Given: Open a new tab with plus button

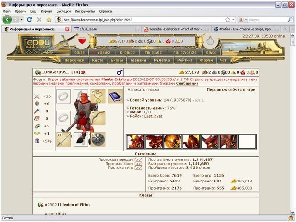Looking at the screenshot, I should [x=286, y=29].
